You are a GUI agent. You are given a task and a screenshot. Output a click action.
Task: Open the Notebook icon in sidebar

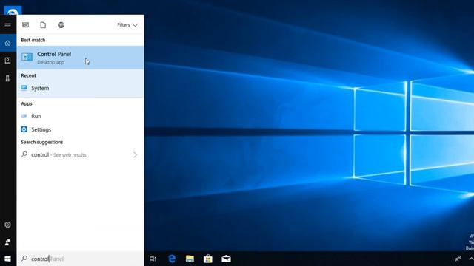pos(8,61)
